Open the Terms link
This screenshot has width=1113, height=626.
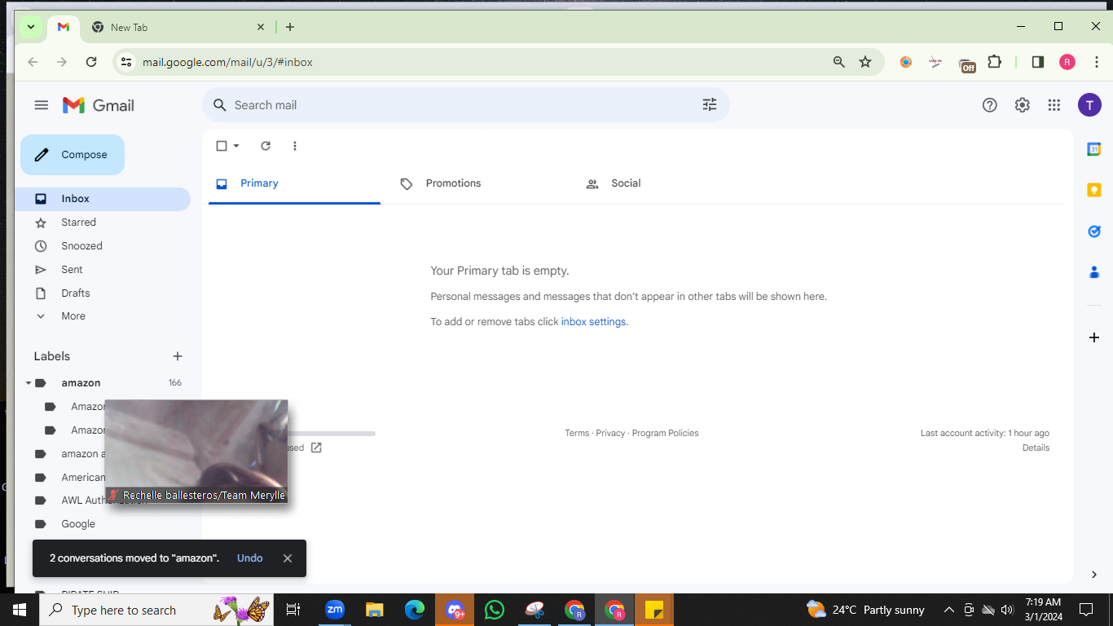coord(577,434)
